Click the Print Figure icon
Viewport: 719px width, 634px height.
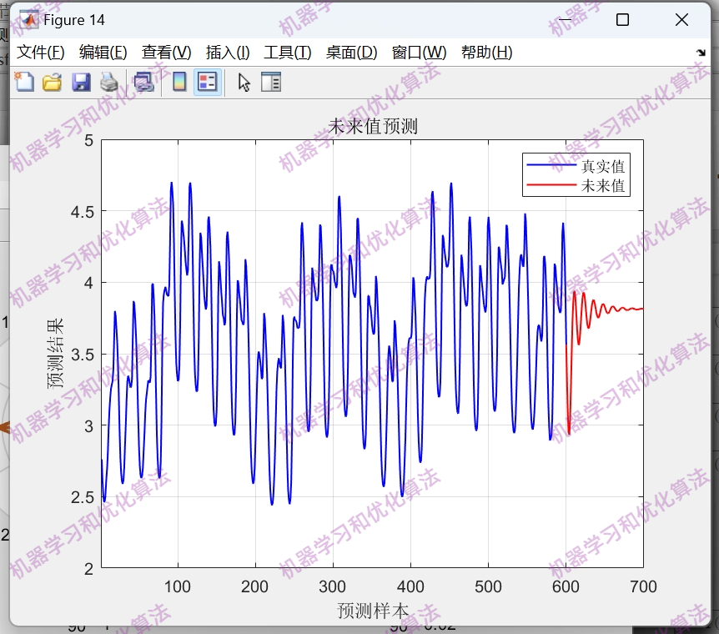tap(109, 83)
